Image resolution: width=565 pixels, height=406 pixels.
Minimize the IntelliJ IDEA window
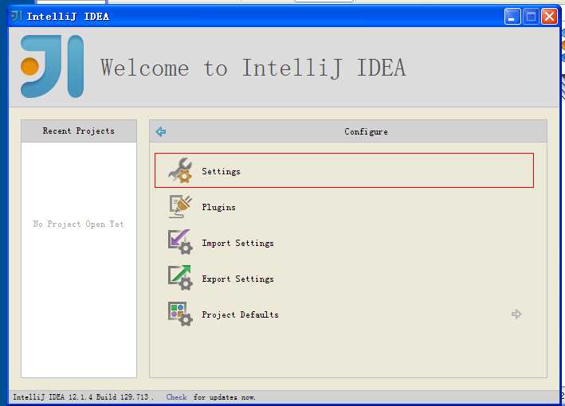click(x=512, y=17)
